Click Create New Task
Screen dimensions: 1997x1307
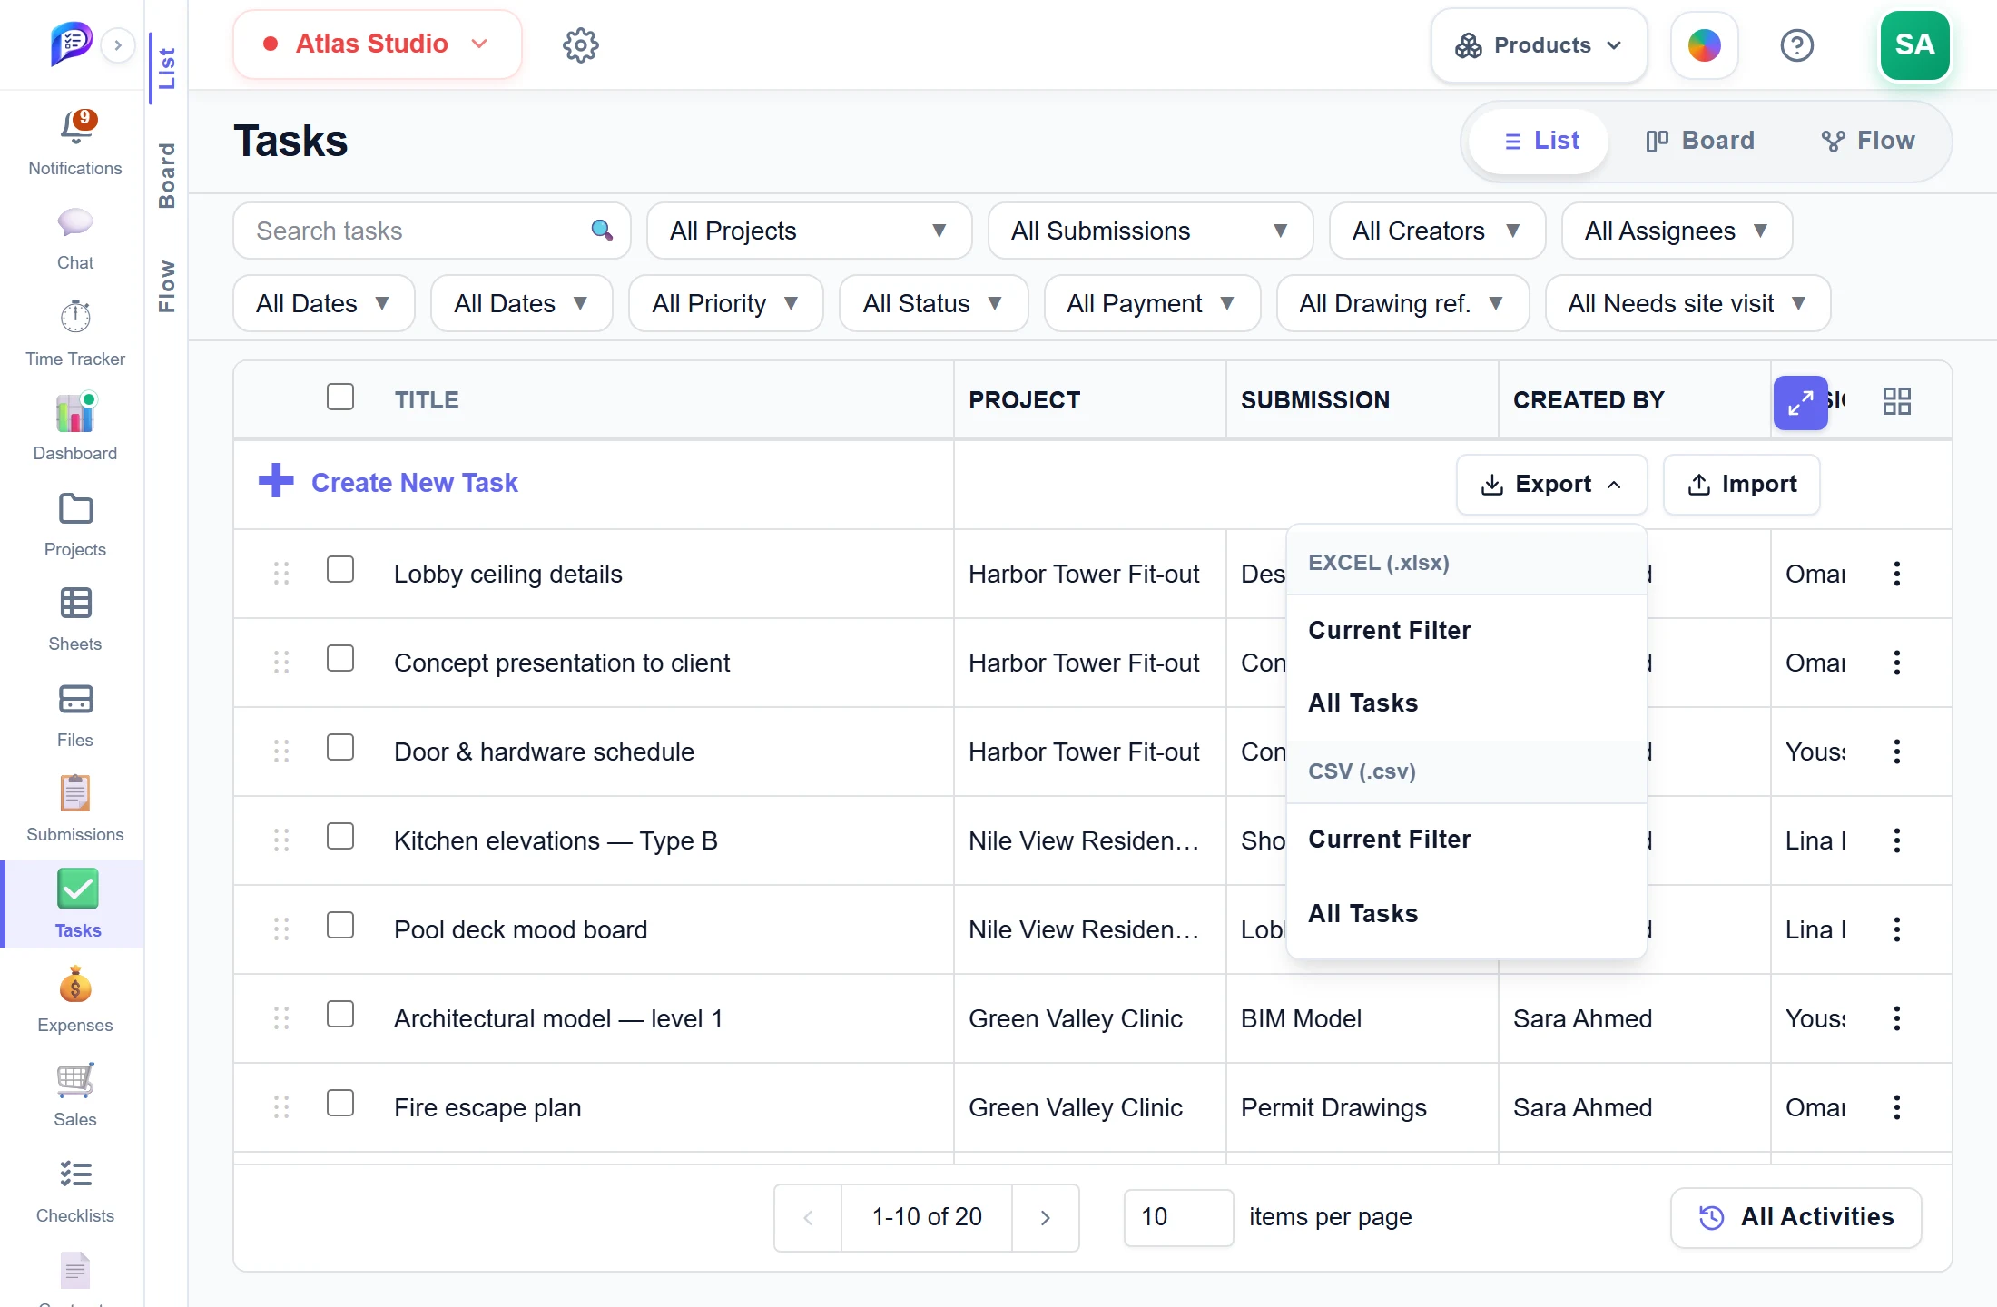tap(389, 482)
